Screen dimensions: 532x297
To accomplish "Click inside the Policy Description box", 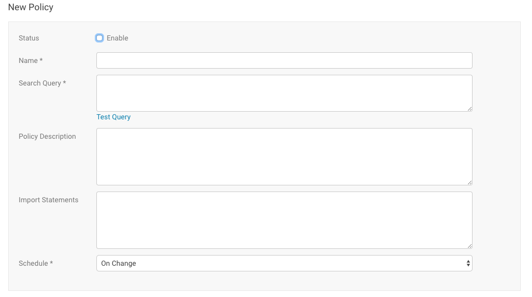I will pos(284,156).
